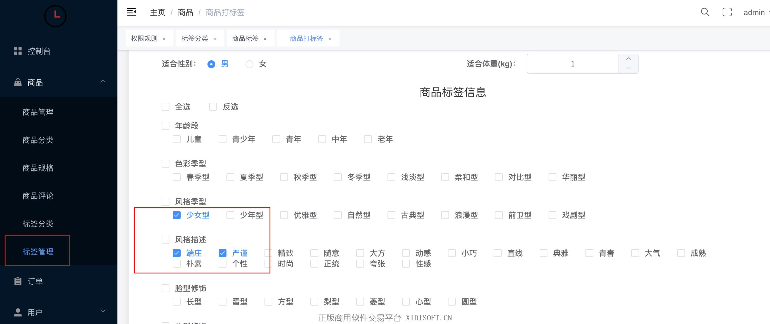
Task: Check the 优雅型 checkbox
Action: [x=284, y=215]
